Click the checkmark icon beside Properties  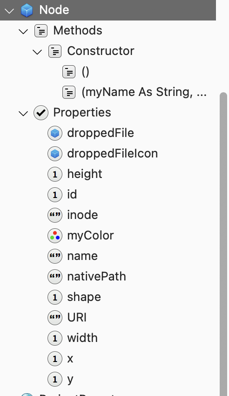click(41, 113)
